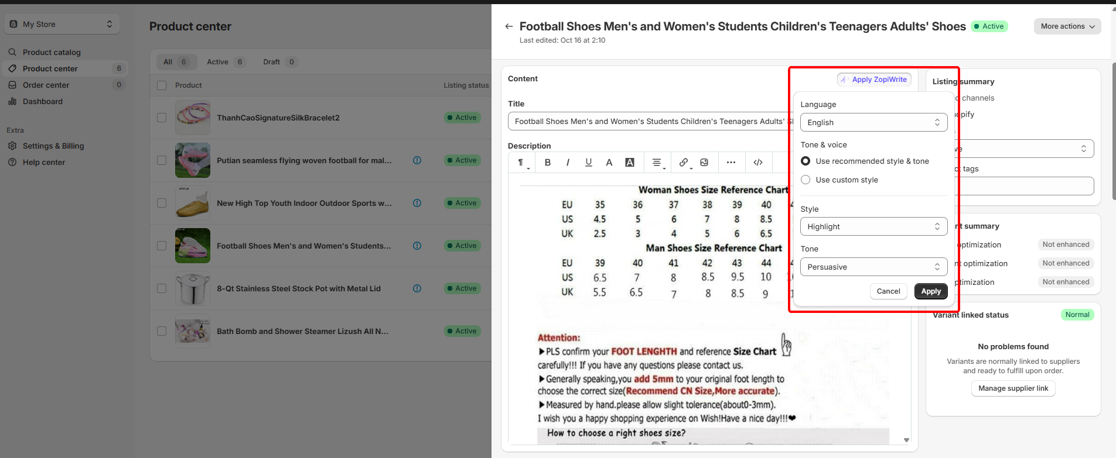Open the Tone dropdown showing Persuasive
1116x458 pixels.
[x=873, y=267]
